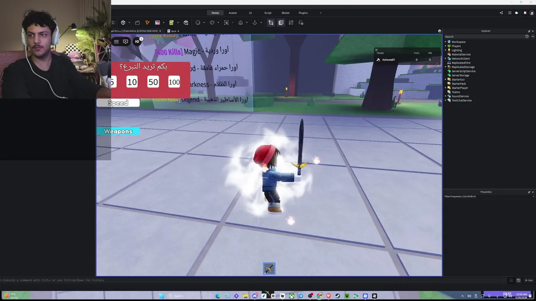536x301 pixels.
Task: Click the Run button in command bar
Action: coord(529,280)
